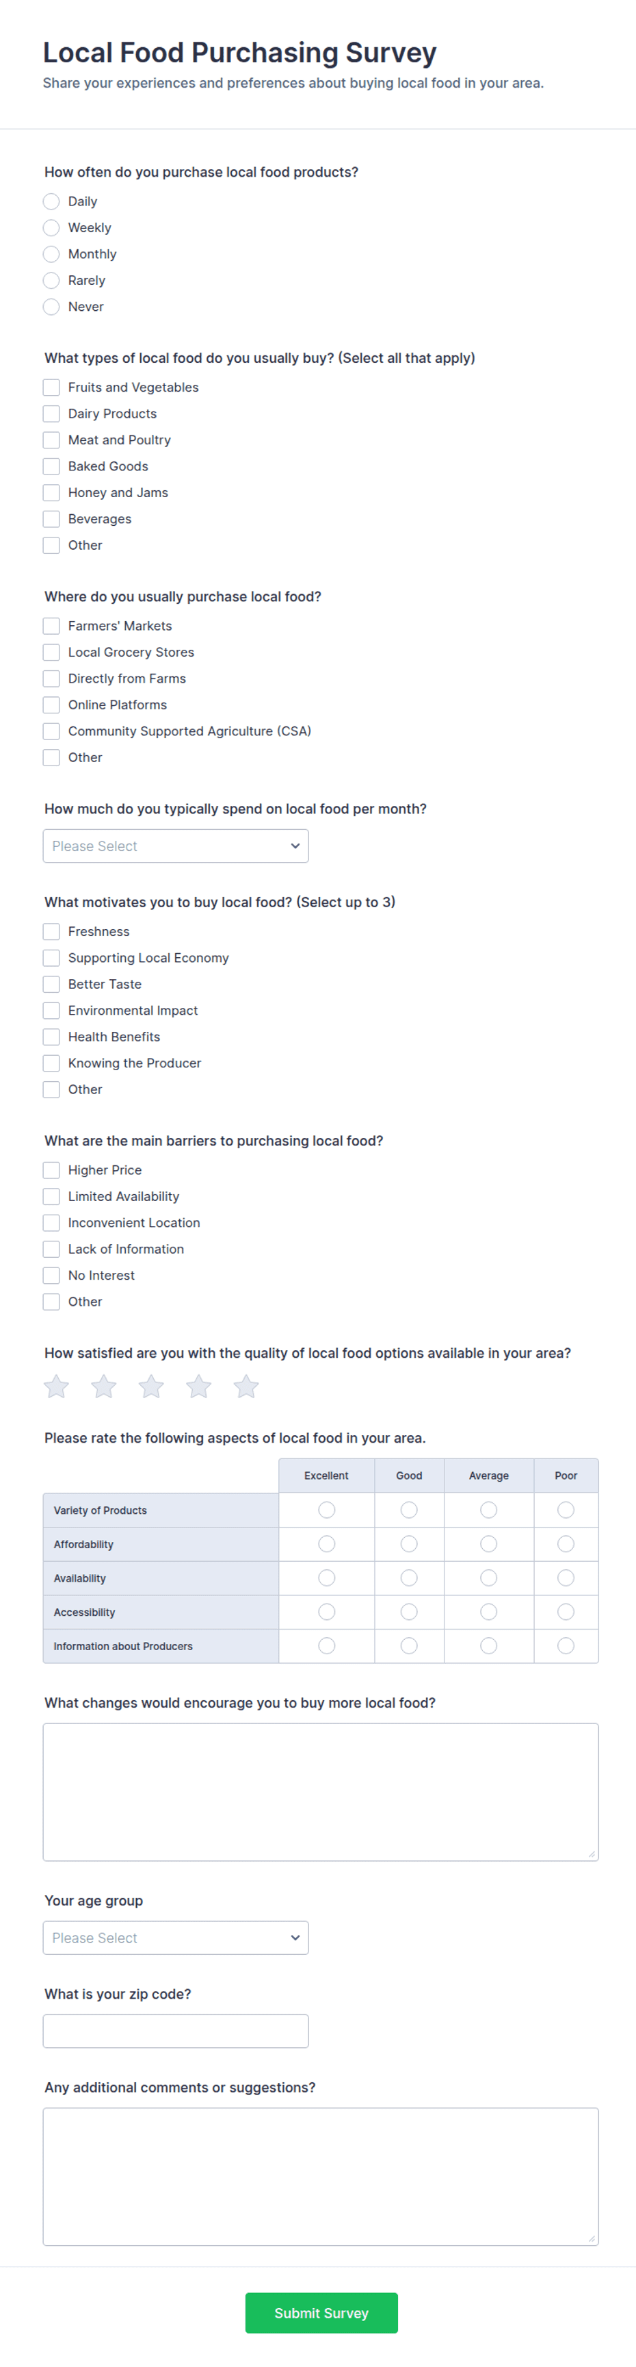Enable the 'Honey and Jams' checkbox
Screen dimensions: 636x2367
(x=51, y=492)
